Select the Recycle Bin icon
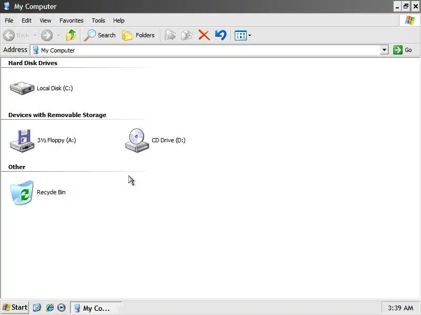Image resolution: width=421 pixels, height=315 pixels. pos(22,193)
